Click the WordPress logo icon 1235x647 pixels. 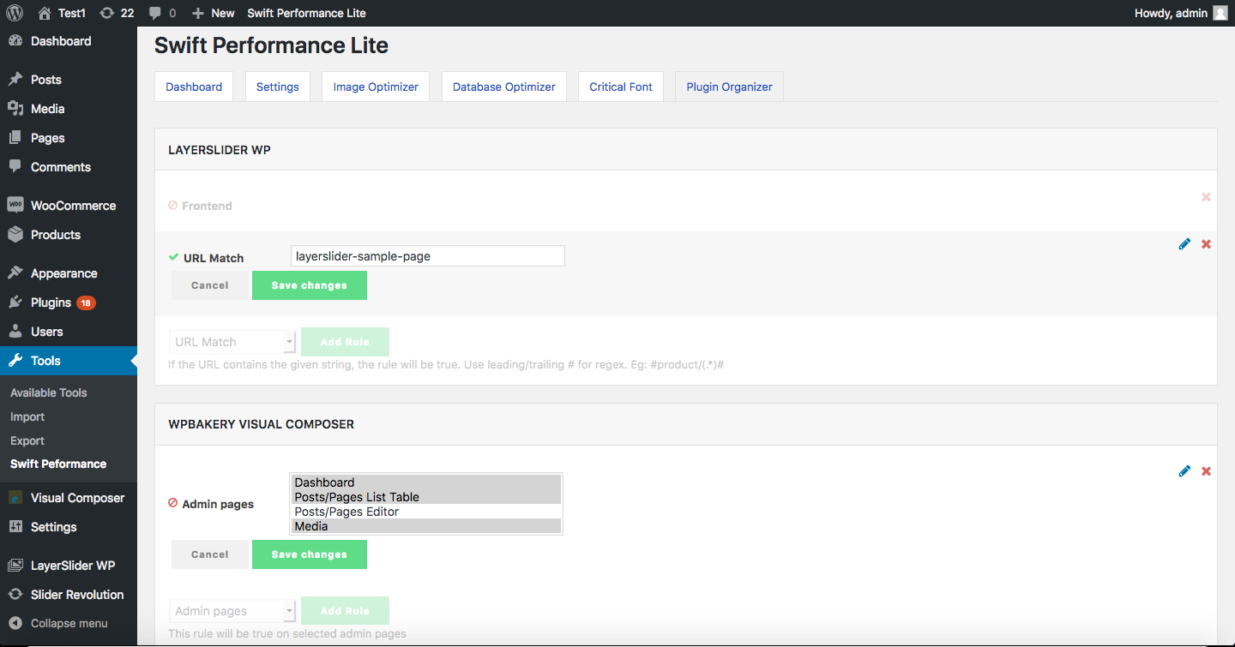tap(15, 13)
